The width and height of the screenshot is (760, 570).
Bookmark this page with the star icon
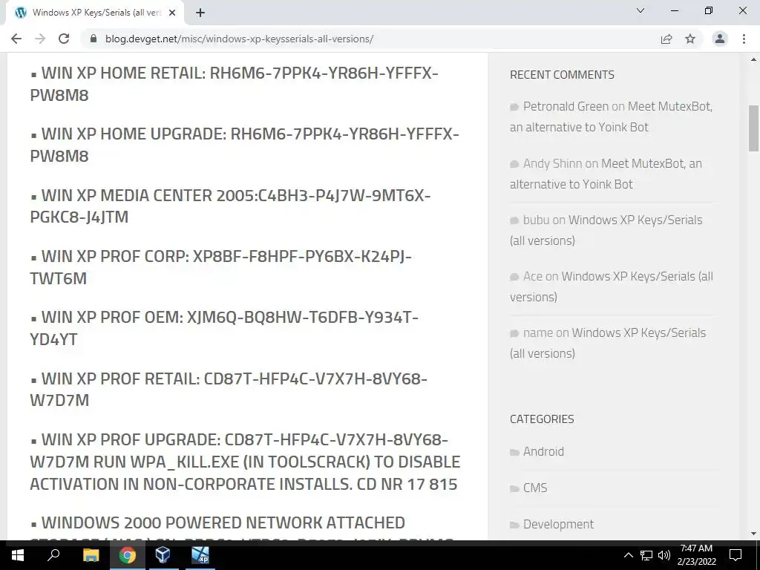click(x=690, y=39)
